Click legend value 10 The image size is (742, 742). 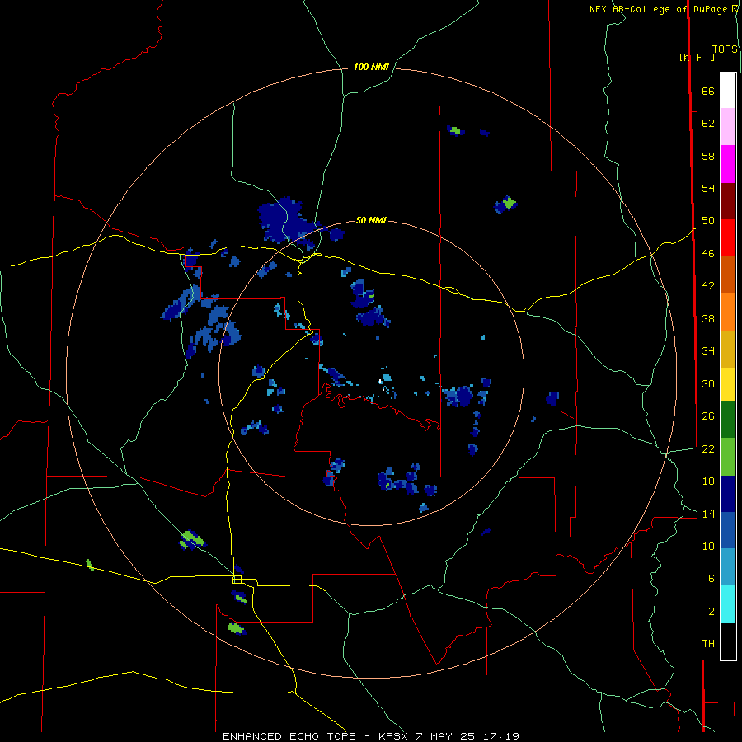[x=708, y=546]
